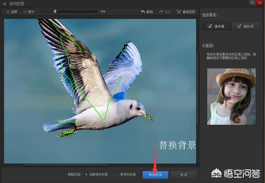This screenshot has width=265, height=183.
Task: Select the 删除笔 removal brush tool
Action: 246,26
